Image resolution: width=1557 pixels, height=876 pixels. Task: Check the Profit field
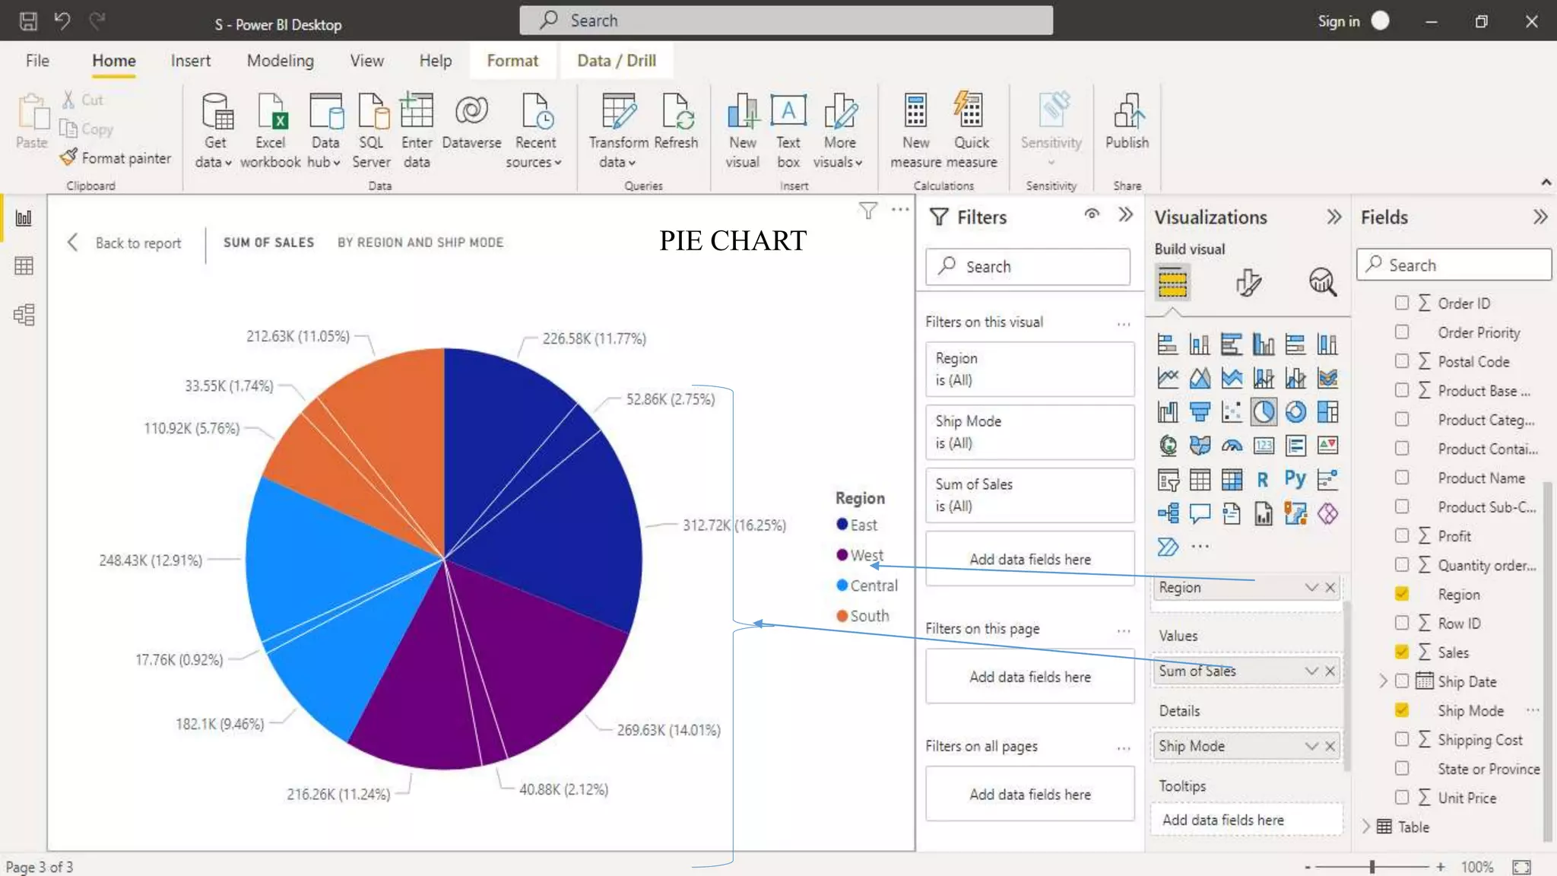(1402, 535)
